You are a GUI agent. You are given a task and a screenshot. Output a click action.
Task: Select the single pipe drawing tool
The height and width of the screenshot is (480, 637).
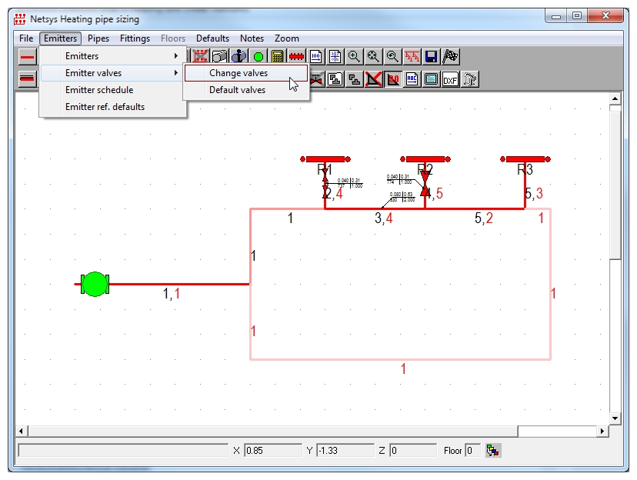[27, 57]
